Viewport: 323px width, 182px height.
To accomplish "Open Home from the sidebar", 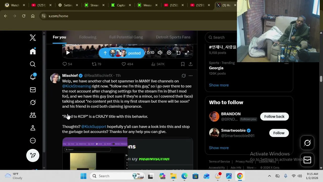I will [x=33, y=51].
